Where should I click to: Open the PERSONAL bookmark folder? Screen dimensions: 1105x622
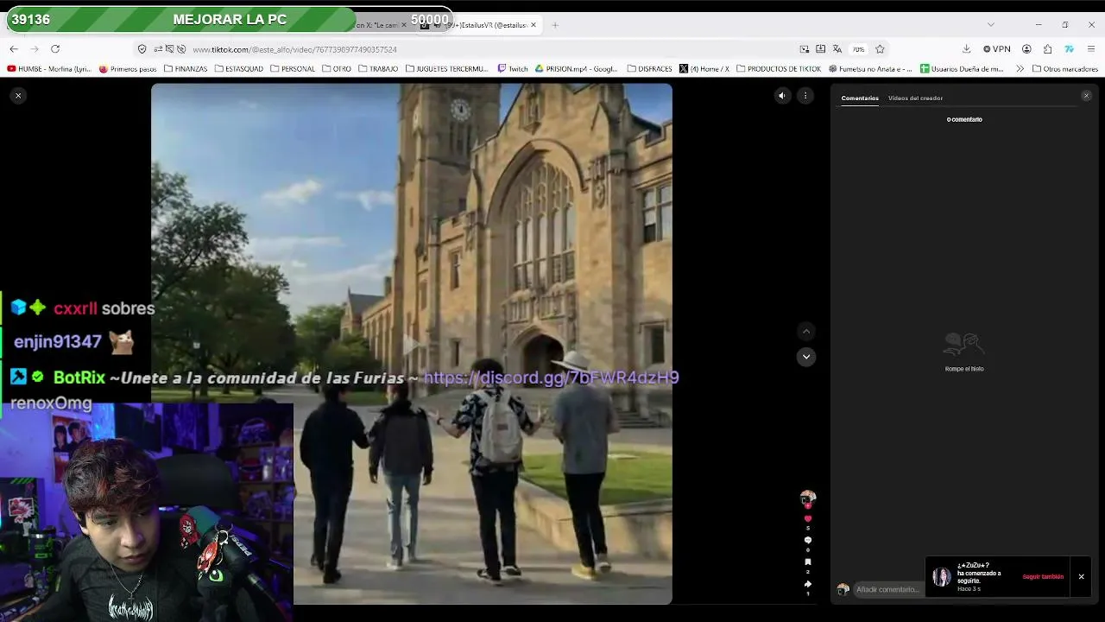point(293,69)
